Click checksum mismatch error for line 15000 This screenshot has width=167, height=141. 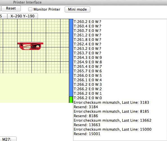(x=112, y=129)
